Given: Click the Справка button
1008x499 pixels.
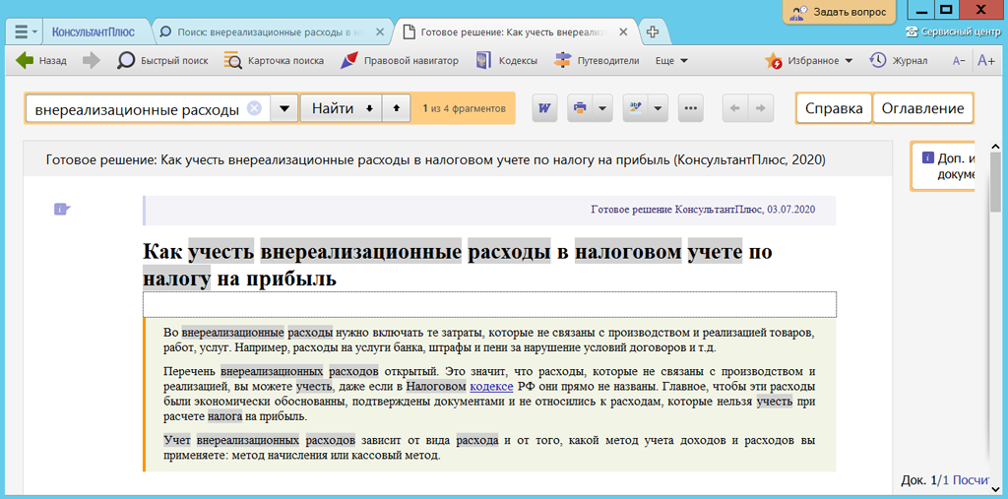Looking at the screenshot, I should click(x=834, y=108).
